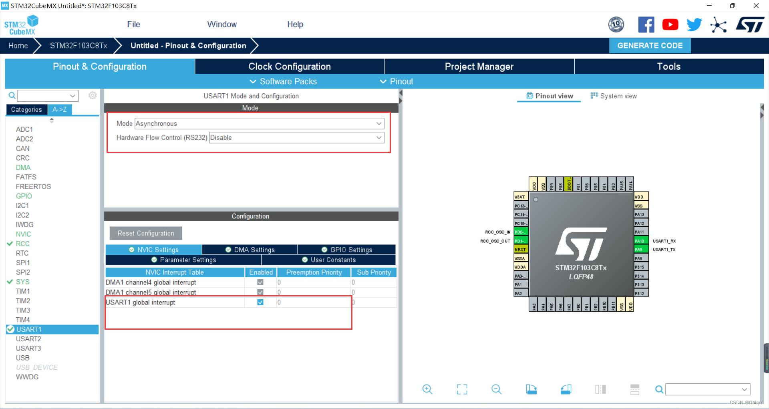Expand the Software Packs menu
This screenshot has width=769, height=409.
[283, 81]
